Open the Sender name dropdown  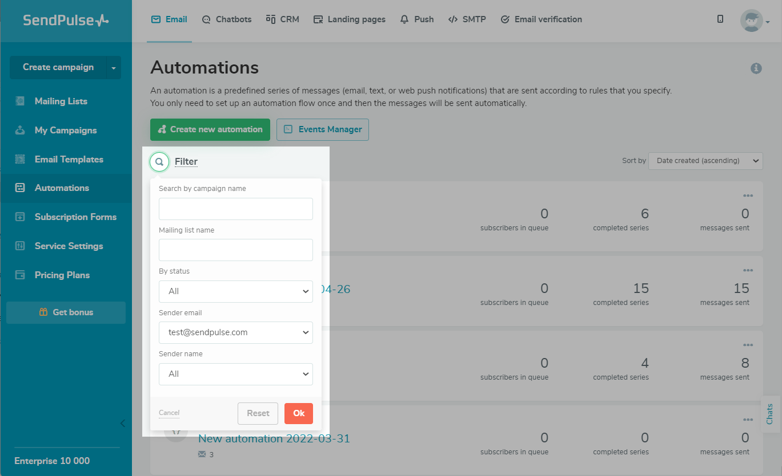[x=236, y=374]
